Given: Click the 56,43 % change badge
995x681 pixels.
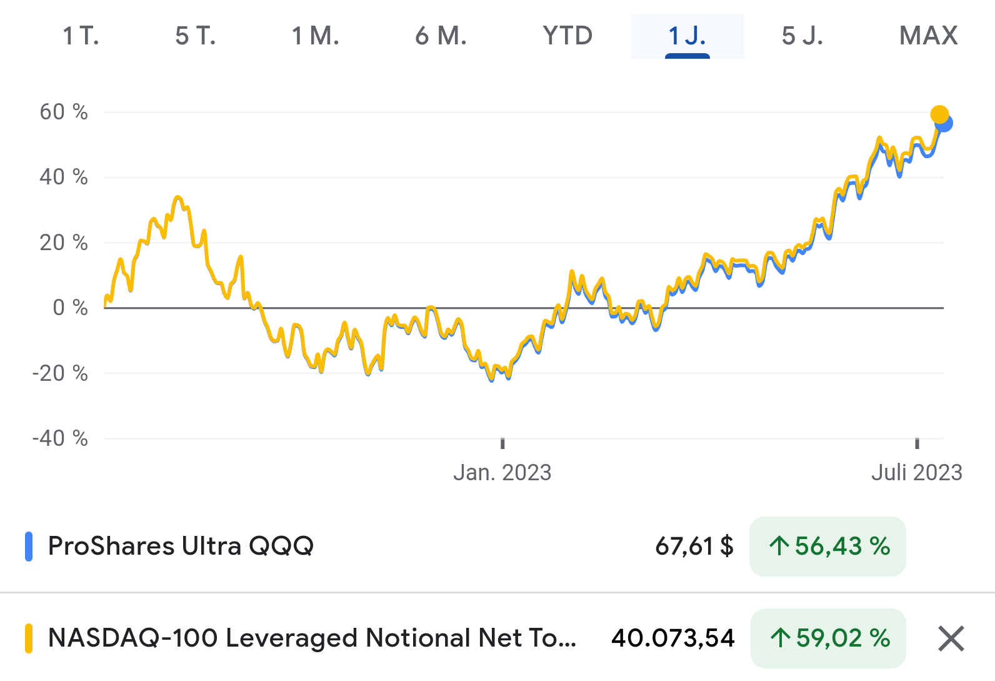Looking at the screenshot, I should pyautogui.click(x=827, y=546).
